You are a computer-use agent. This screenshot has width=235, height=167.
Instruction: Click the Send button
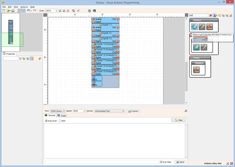180,162
